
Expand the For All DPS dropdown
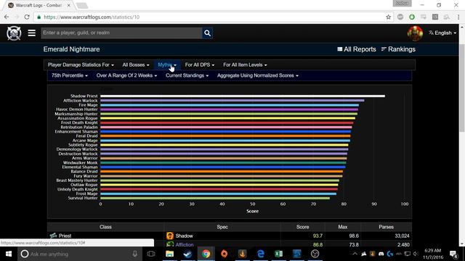coord(200,65)
